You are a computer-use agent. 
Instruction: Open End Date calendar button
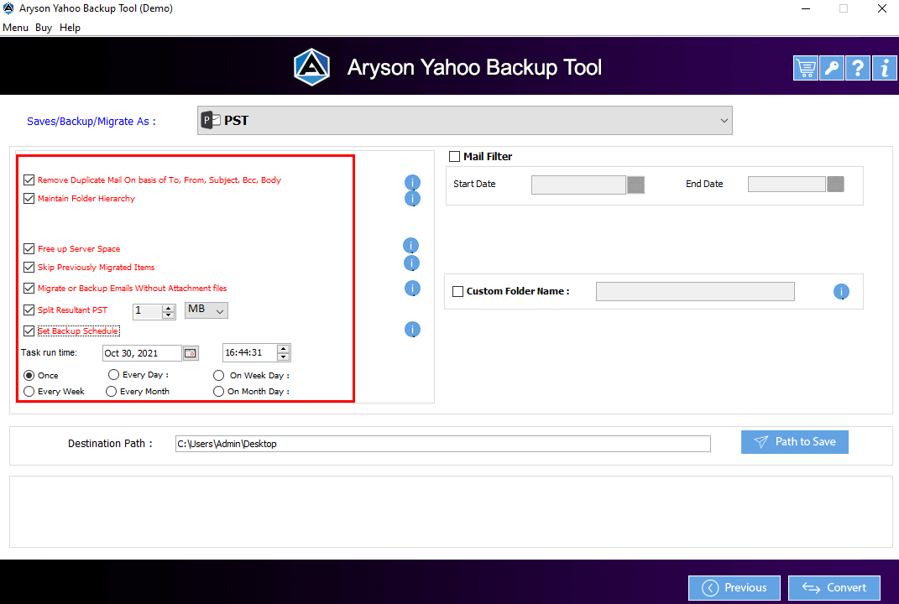[835, 184]
